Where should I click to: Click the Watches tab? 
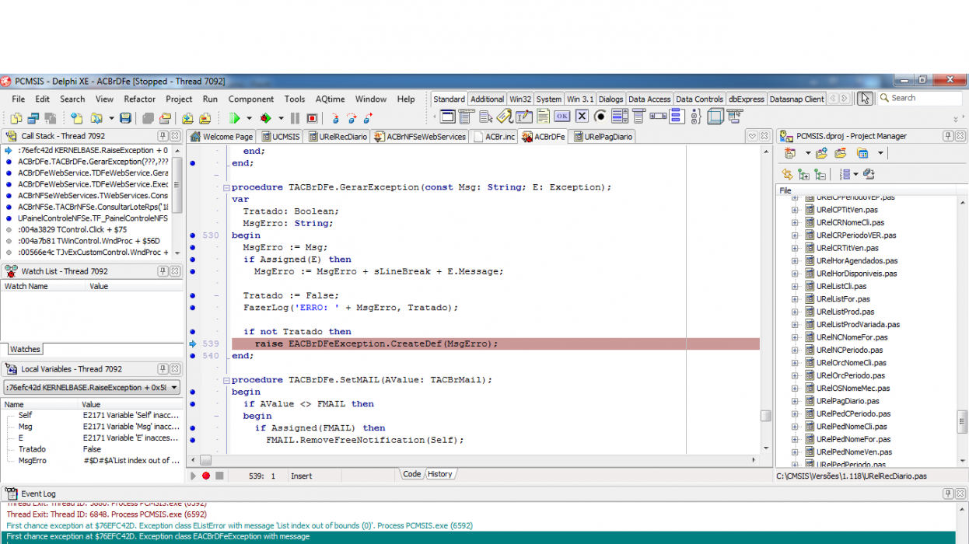pyautogui.click(x=25, y=349)
